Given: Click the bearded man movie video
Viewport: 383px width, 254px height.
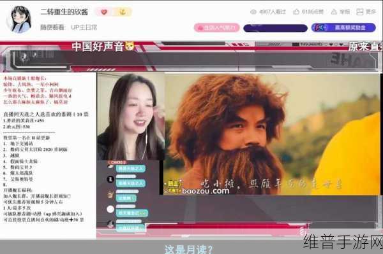Looking at the screenshot, I should (271, 134).
